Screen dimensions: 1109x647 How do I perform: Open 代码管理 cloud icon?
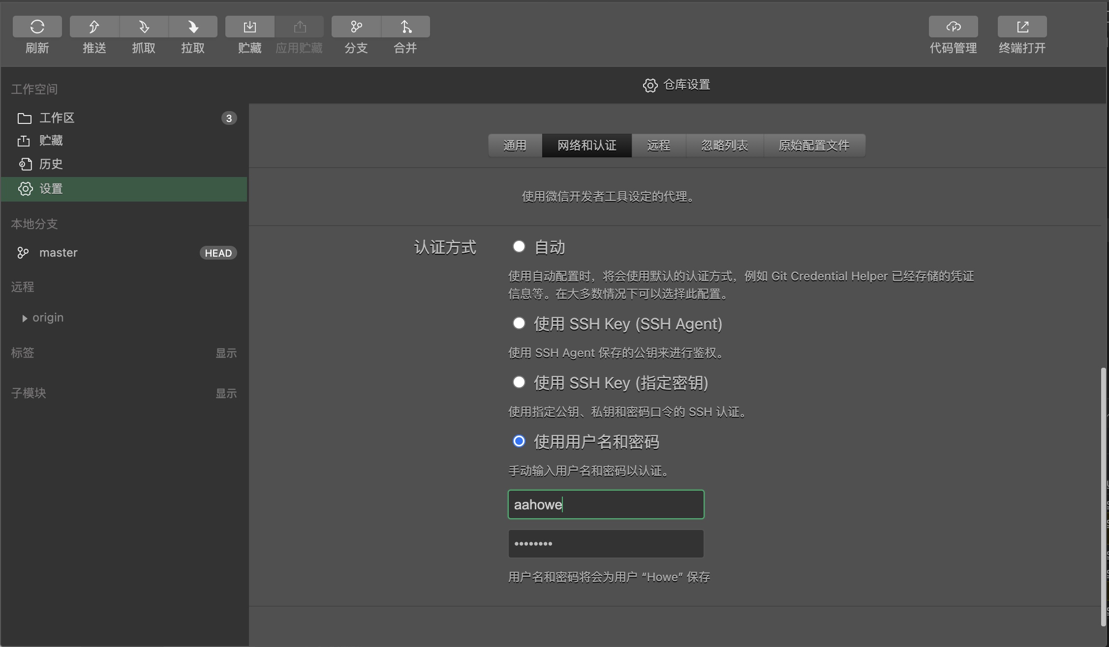pyautogui.click(x=954, y=27)
